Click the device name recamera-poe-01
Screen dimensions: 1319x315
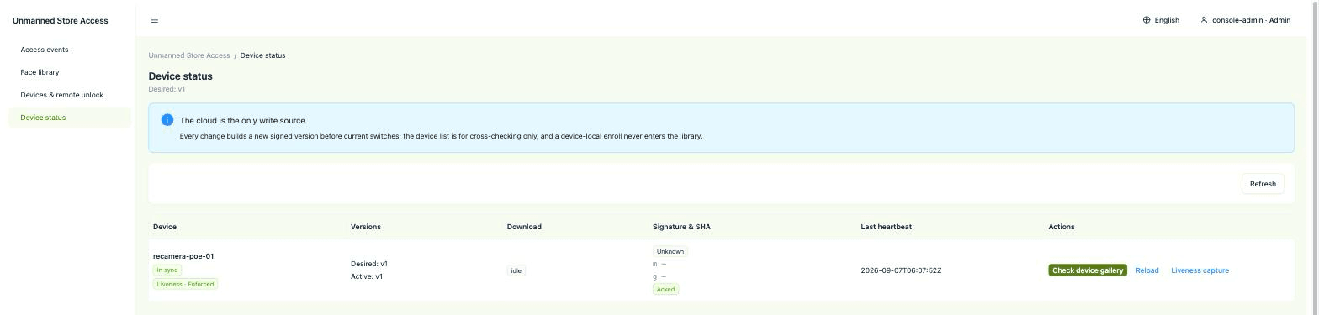coord(183,256)
